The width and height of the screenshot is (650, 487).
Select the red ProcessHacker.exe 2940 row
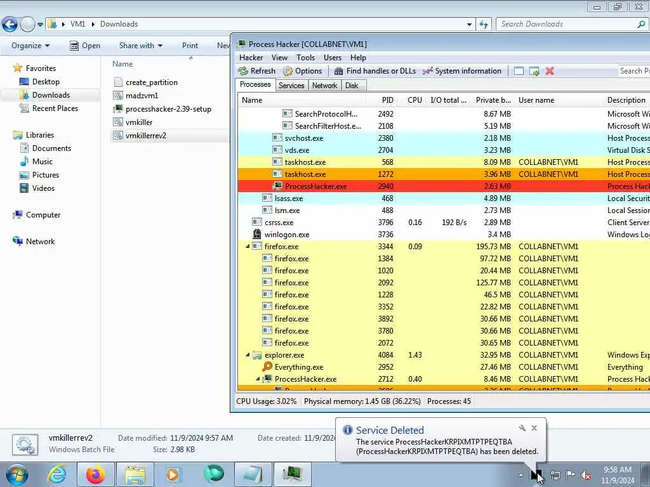pyautogui.click(x=444, y=186)
